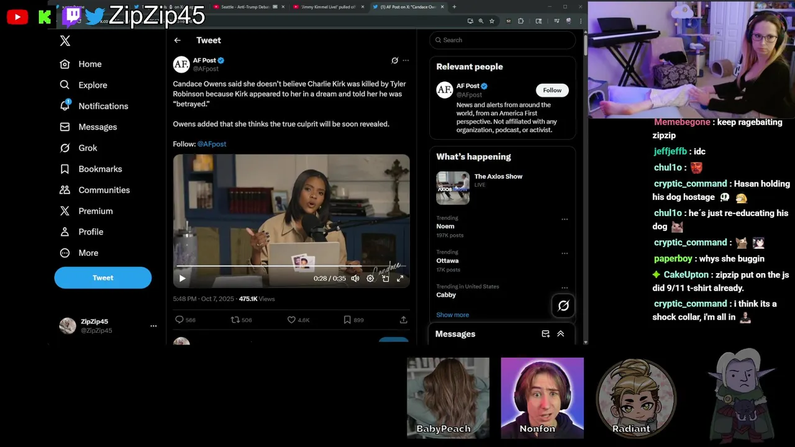The height and width of the screenshot is (447, 795).
Task: Open the browser extensions puzzle icon
Action: (520, 21)
